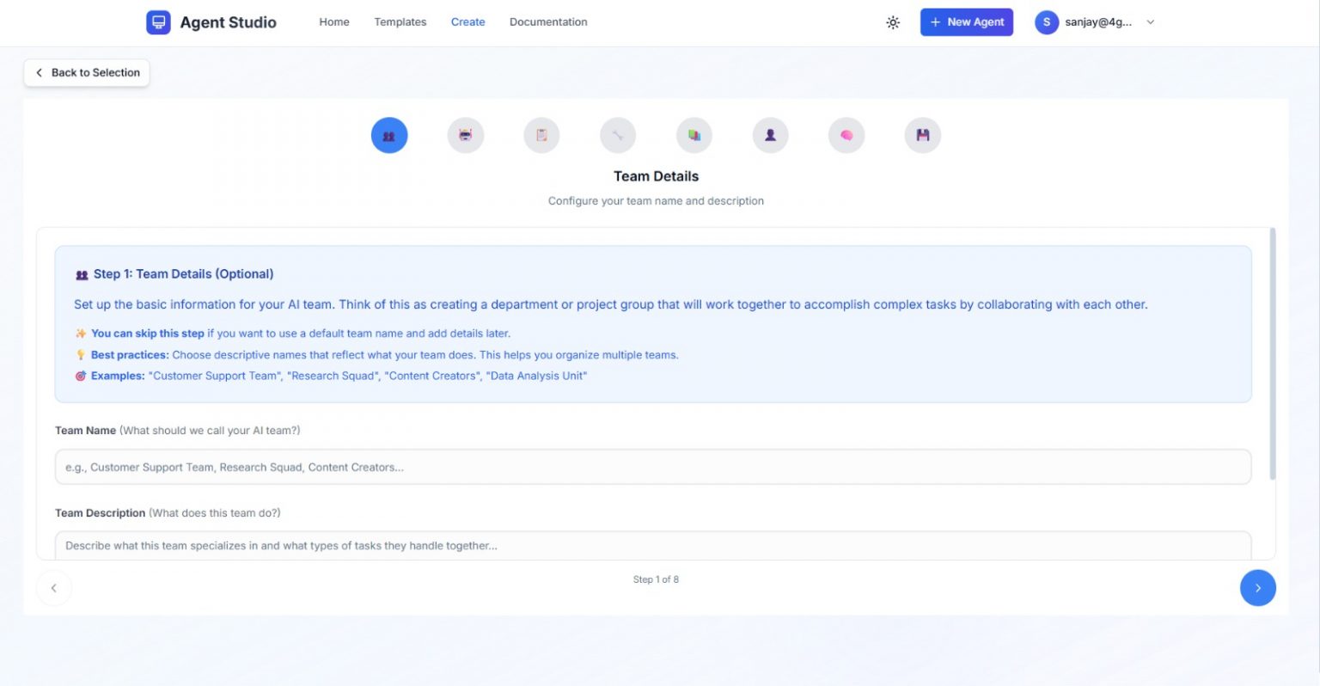Click the knowledge books step icon

point(694,135)
